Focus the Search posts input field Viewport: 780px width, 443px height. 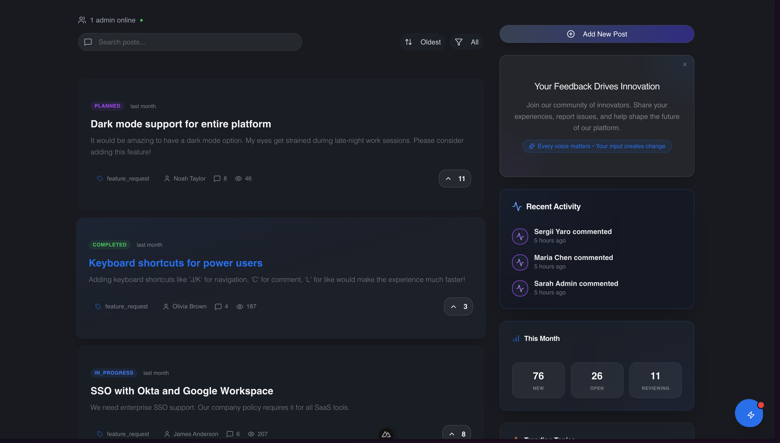coord(195,42)
